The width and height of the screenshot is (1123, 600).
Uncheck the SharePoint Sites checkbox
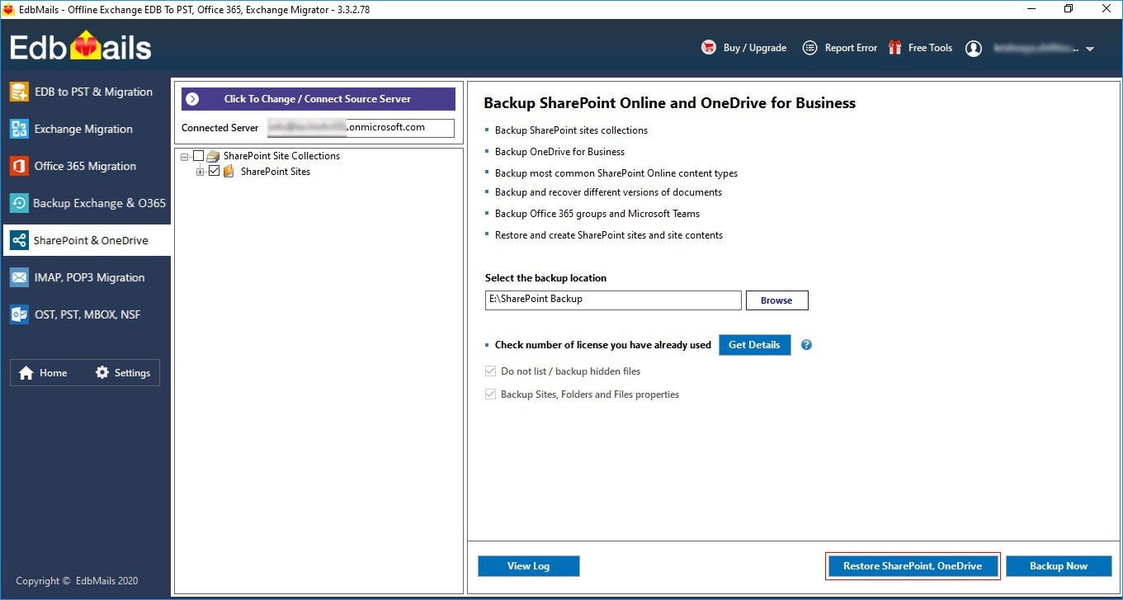point(215,172)
